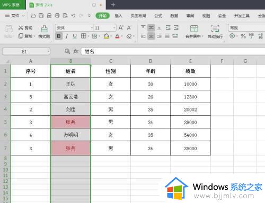Screen dimensions: 265x203
Task: Print the sheet with the printer icon
Action: click(x=57, y=15)
